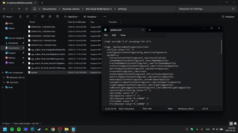
Task: Close the system.xml tab in Notepad
Action: pyautogui.click(x=143, y=30)
